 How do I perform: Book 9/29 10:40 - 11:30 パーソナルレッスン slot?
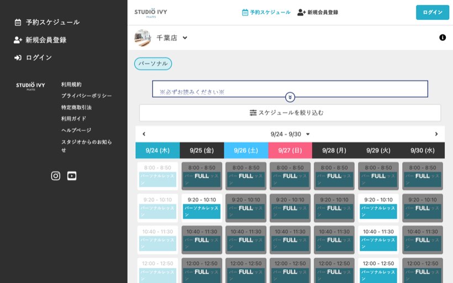378,240
